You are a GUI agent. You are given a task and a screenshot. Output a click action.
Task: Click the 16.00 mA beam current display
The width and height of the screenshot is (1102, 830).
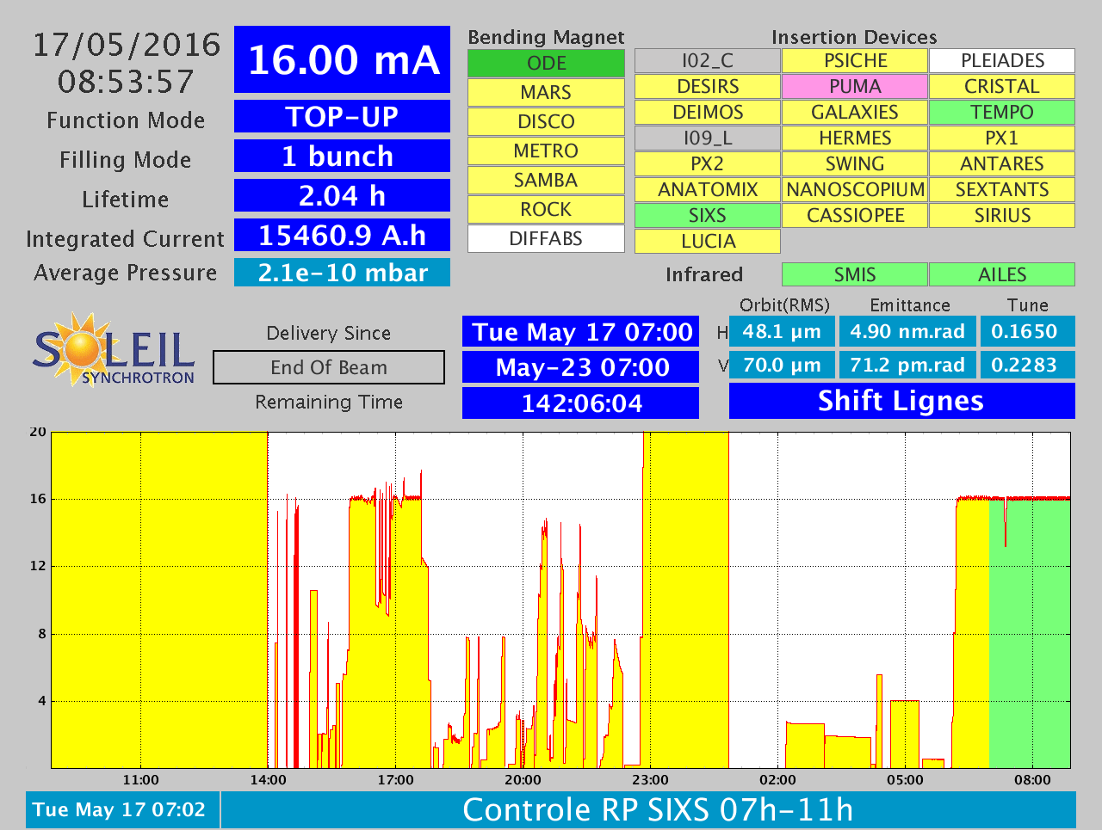(342, 59)
